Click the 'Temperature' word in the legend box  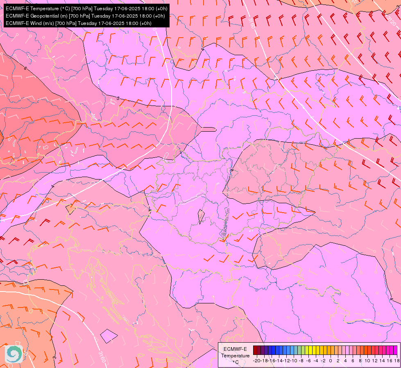tap(236, 356)
